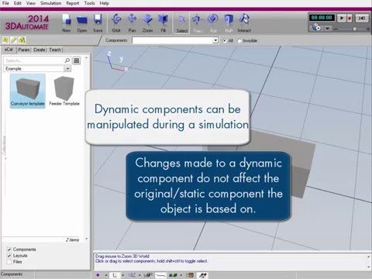372x279 pixels.
Task: Select the Invisible radio button
Action: 239,41
